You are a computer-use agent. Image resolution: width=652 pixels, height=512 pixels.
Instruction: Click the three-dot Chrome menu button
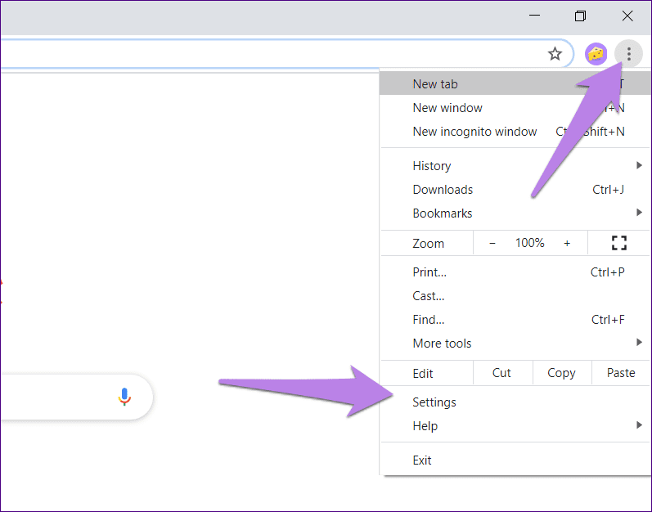point(628,54)
